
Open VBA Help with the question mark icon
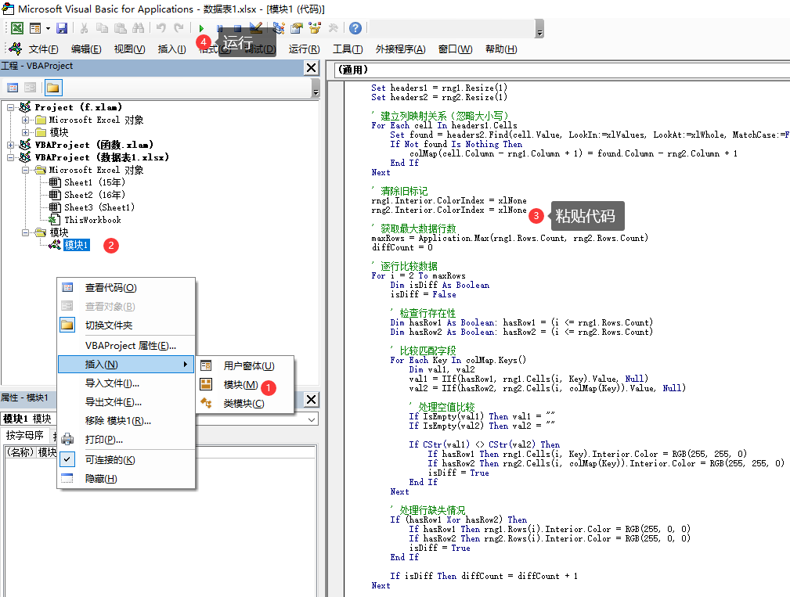355,28
